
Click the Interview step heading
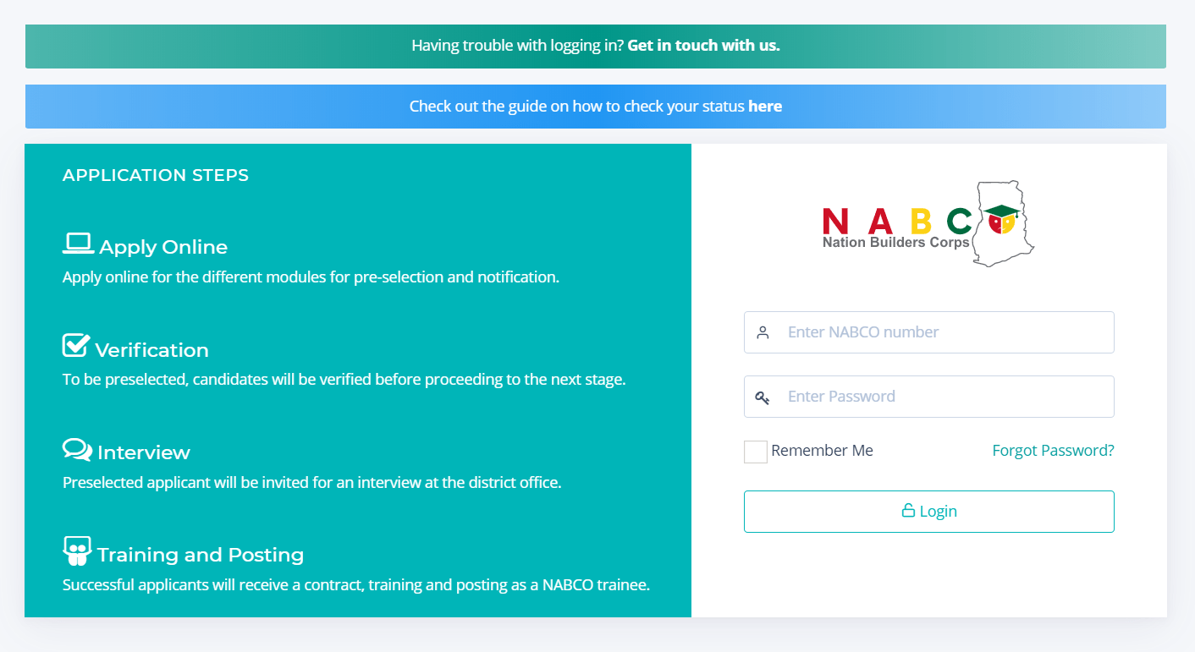tap(144, 453)
